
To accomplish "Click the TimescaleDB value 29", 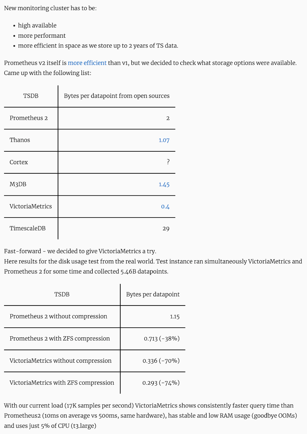I will [166, 229].
